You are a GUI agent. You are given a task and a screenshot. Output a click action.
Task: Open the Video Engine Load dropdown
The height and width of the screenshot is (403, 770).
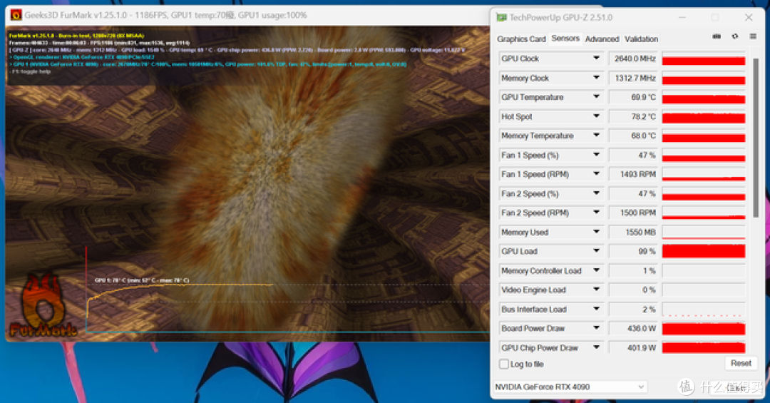596,290
